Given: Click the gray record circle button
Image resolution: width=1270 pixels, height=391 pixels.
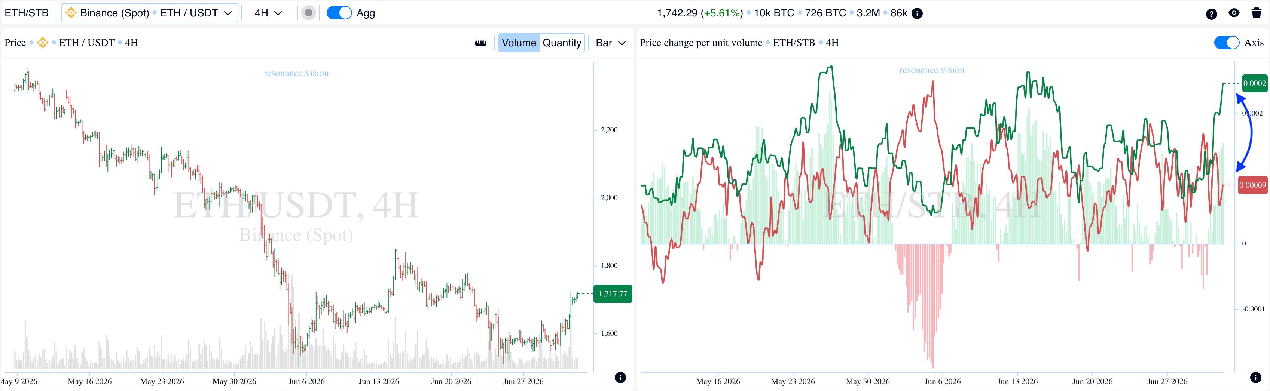Looking at the screenshot, I should tap(309, 13).
